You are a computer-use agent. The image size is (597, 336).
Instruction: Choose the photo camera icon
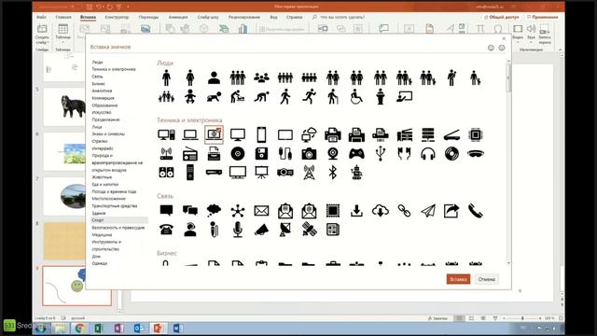[309, 153]
